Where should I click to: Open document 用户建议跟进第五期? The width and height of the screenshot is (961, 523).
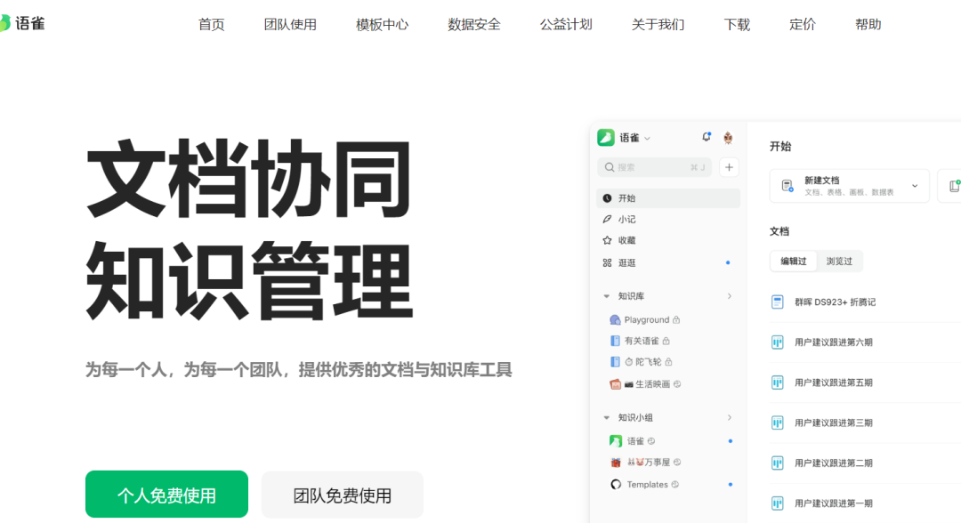click(834, 382)
